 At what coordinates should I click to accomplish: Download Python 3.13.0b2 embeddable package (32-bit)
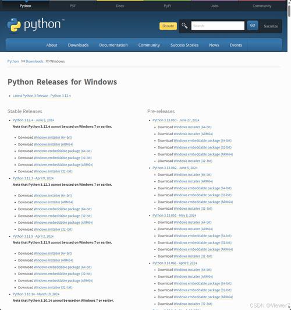coord(203,195)
